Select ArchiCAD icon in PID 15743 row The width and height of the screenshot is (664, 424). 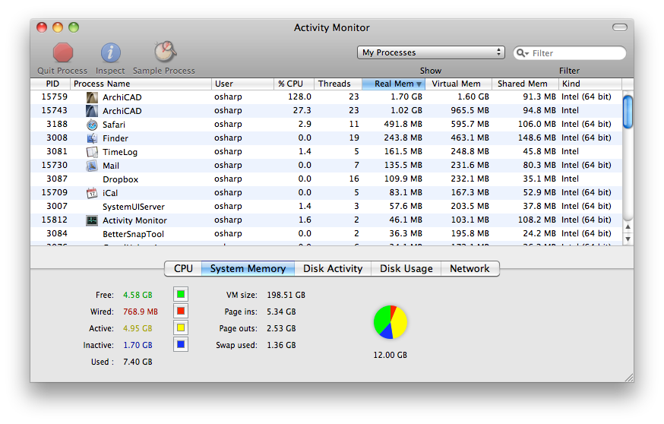pos(92,111)
